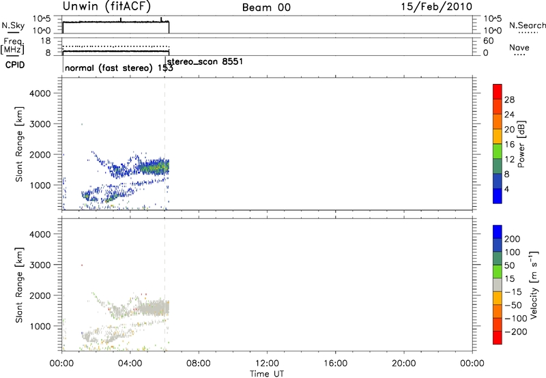Image resolution: width=546 pixels, height=378 pixels.
Task: Click the 'normal (fast stereo) 153' label
Action: tap(119, 68)
